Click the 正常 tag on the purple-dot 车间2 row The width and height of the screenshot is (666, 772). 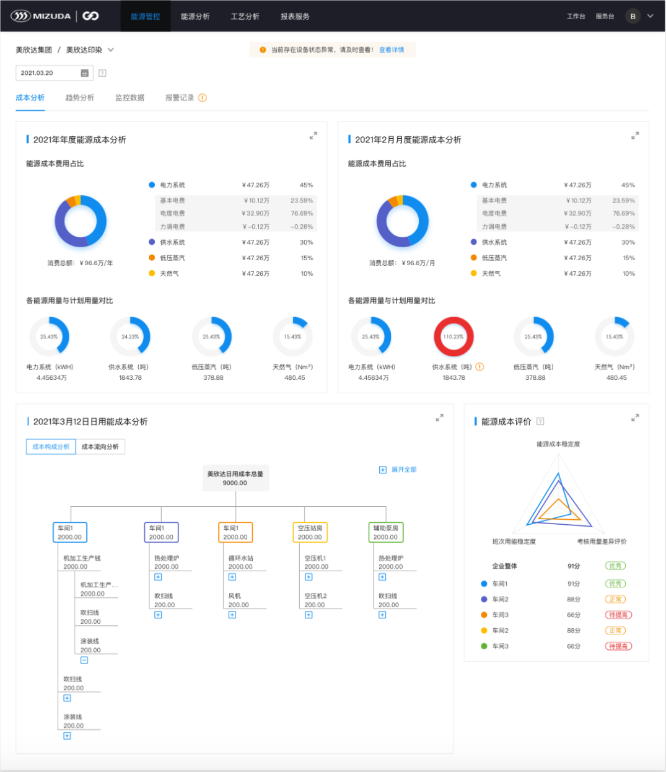tap(615, 599)
